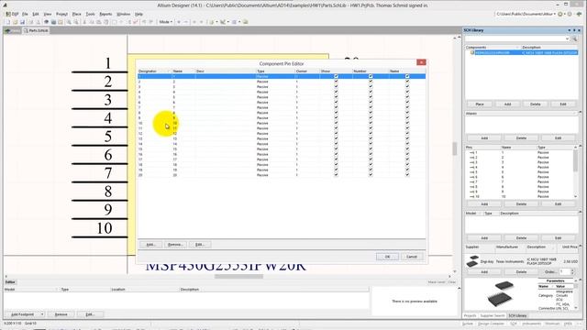The image size is (587, 330).
Task: Toggle Number checkbox for pin 3 row
Action: [371, 87]
